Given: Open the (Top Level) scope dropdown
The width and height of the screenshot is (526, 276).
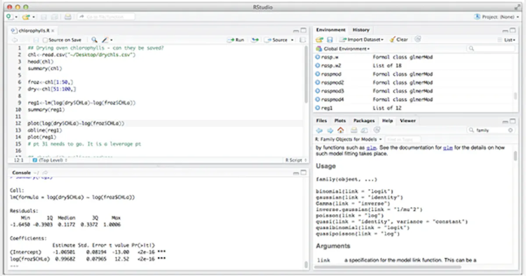Looking at the screenshot, I should (x=50, y=160).
